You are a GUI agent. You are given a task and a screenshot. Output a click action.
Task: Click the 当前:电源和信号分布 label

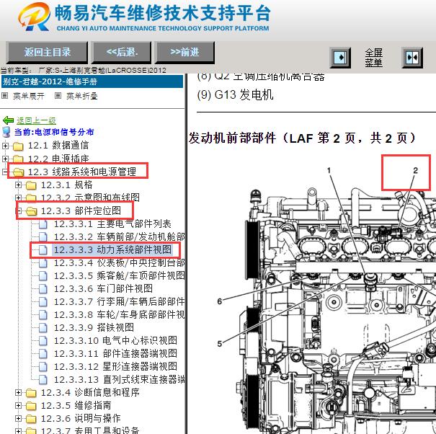pos(54,132)
